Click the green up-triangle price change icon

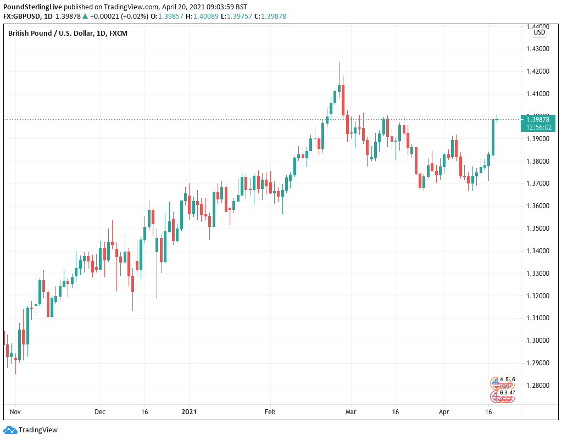point(85,16)
